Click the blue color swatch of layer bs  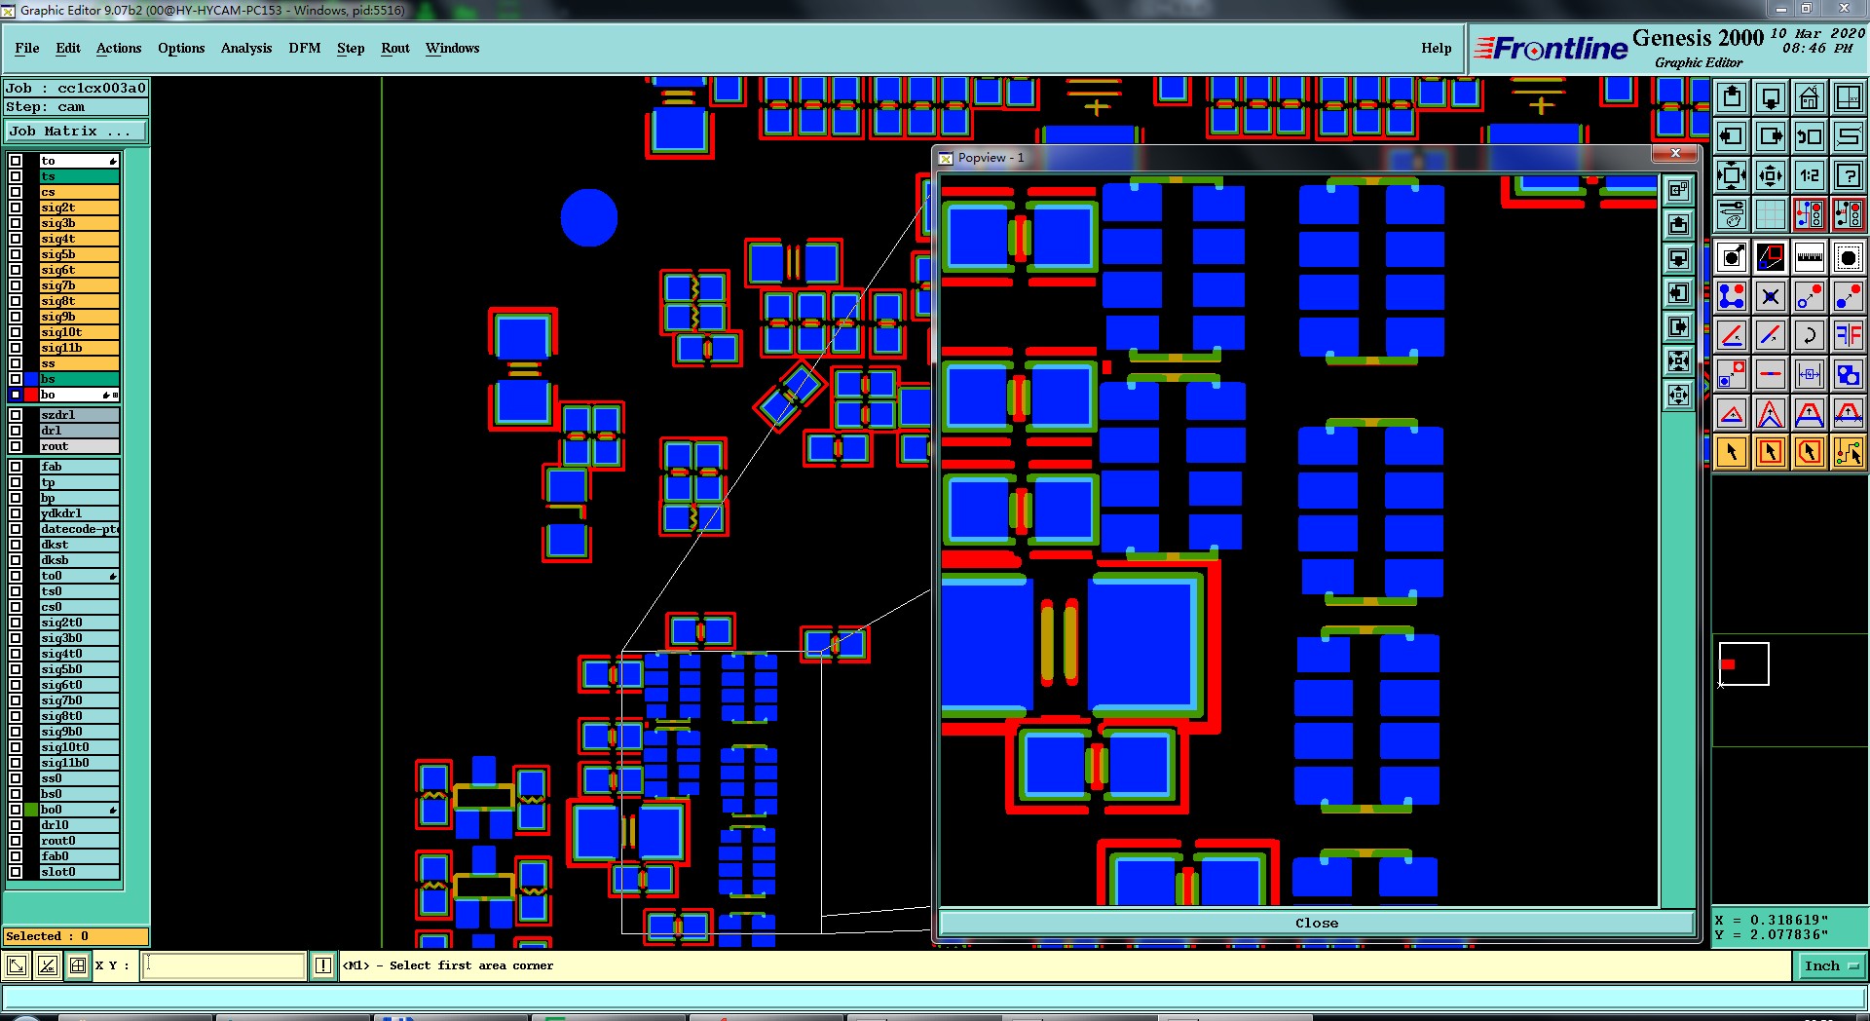[x=31, y=379]
